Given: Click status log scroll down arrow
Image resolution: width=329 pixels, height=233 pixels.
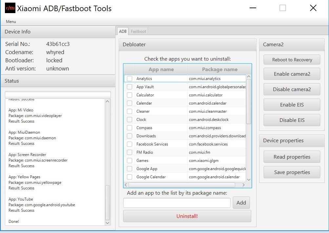Looking at the screenshot, I should click(x=108, y=223).
